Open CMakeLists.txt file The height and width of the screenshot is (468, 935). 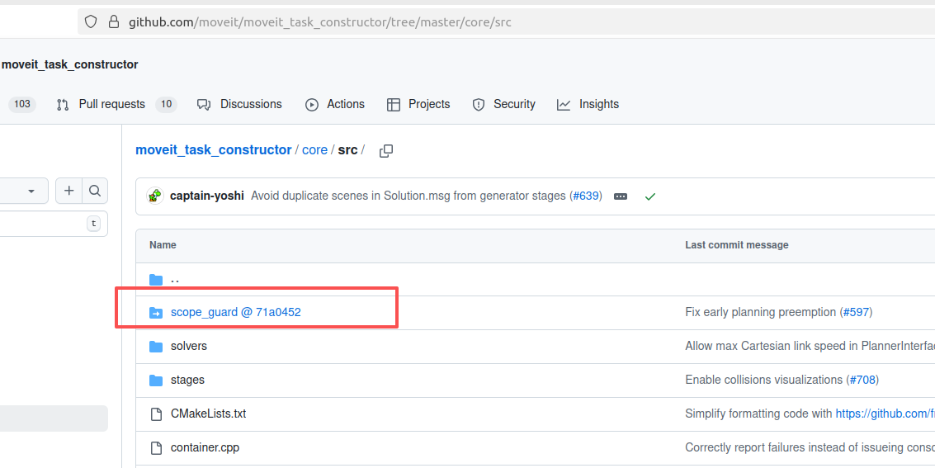coord(209,414)
